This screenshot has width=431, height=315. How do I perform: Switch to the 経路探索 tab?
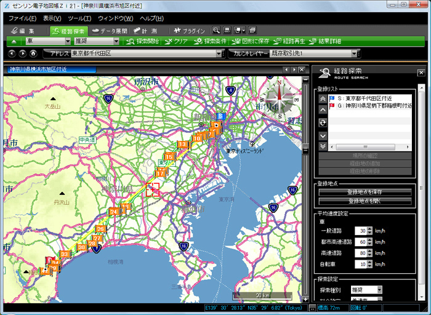coord(69,31)
